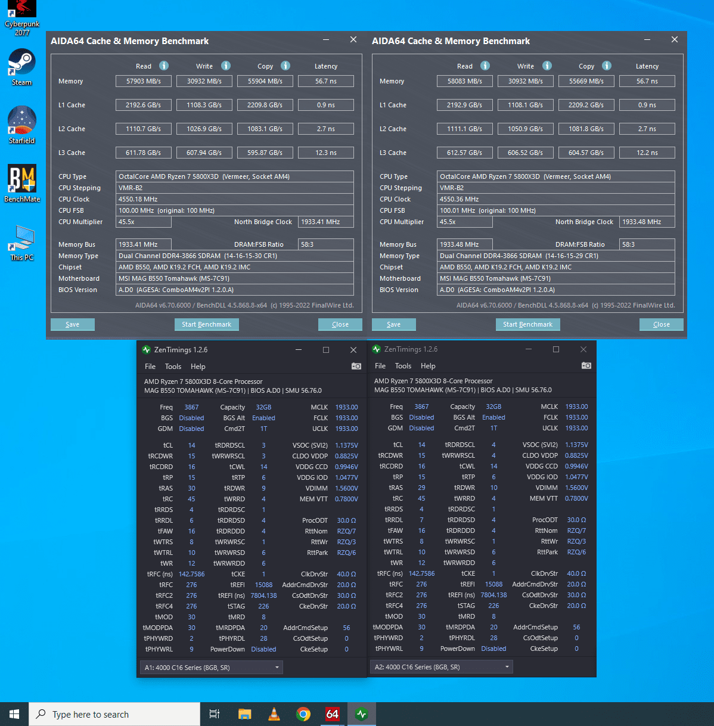This screenshot has width=714, height=726.
Task: Click Capacity 32GB in left ZenTimings
Action: pos(263,407)
